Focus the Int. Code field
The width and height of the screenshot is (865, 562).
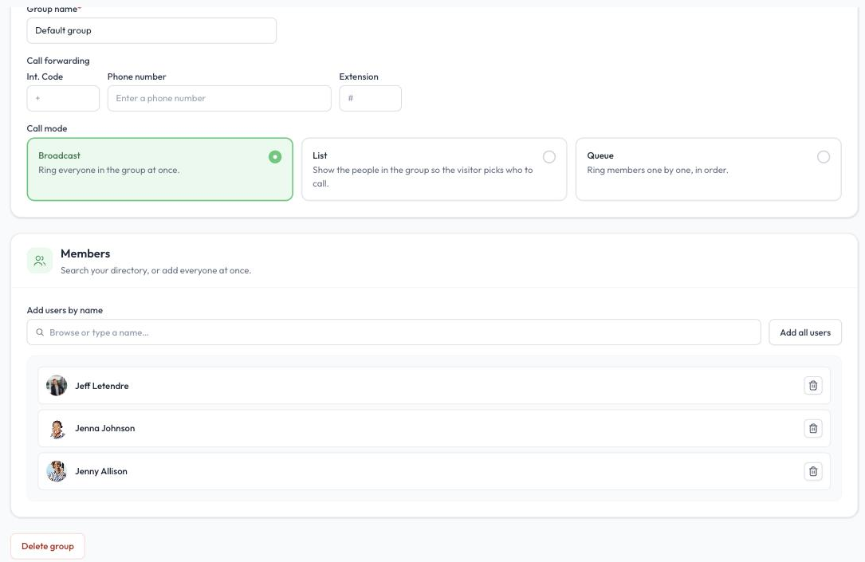point(63,98)
